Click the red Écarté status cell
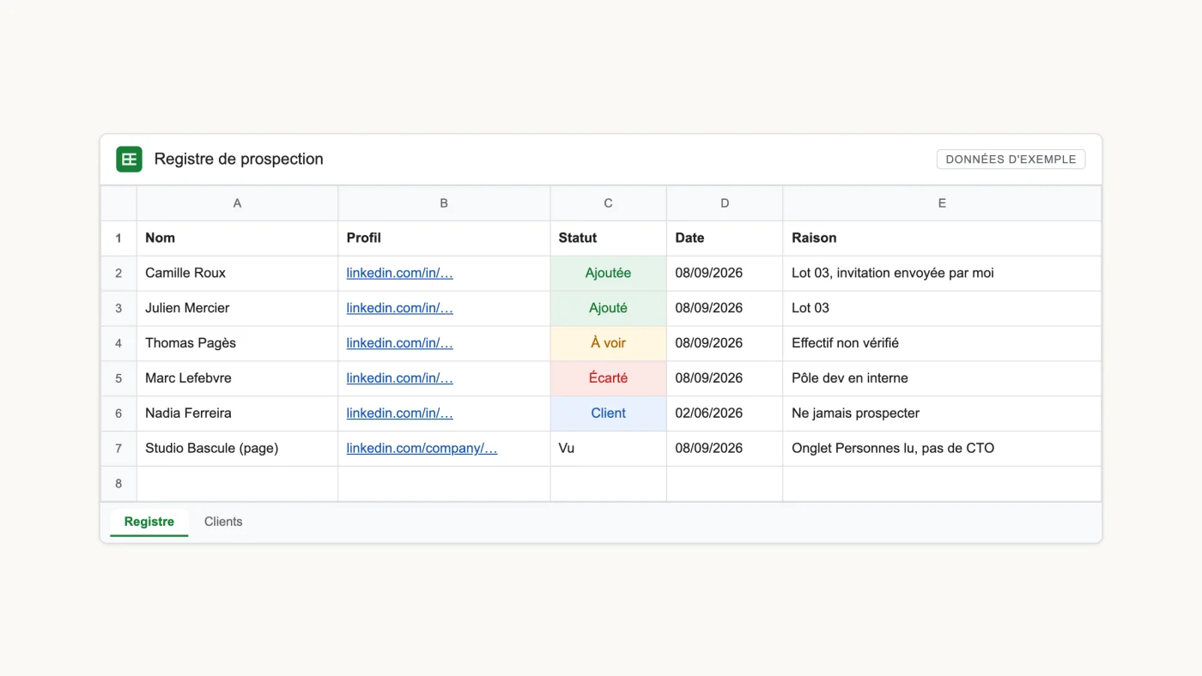 click(x=608, y=379)
